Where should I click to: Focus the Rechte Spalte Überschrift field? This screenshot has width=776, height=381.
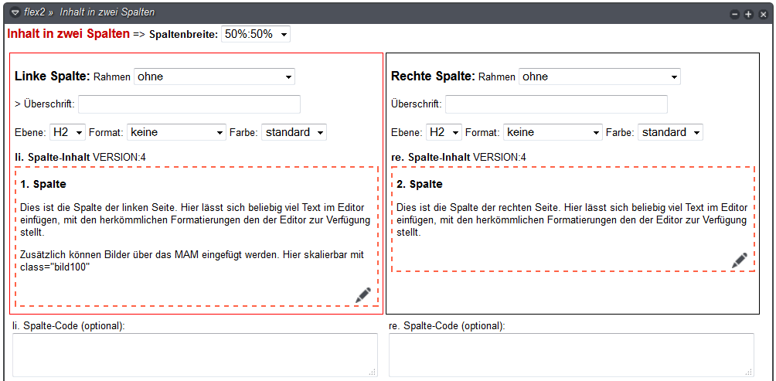pos(556,104)
